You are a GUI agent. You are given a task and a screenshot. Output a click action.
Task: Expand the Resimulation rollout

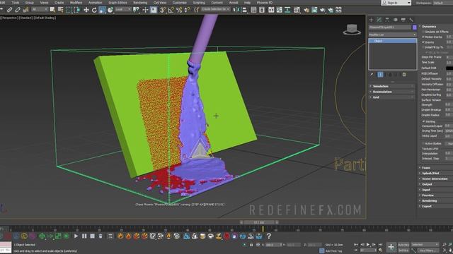coord(392,92)
